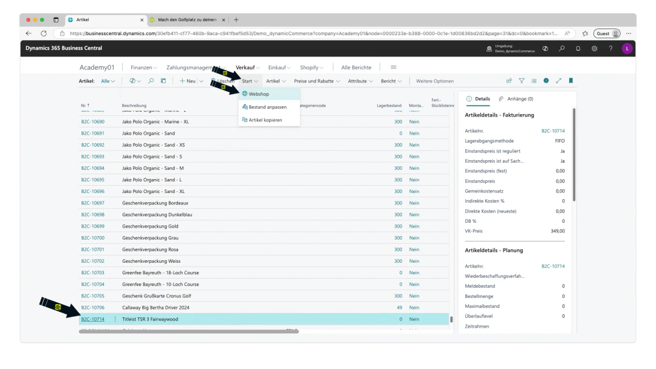Switch to the Mach den Golfplatz browser tab
The height and width of the screenshot is (369, 656).
coord(188,19)
